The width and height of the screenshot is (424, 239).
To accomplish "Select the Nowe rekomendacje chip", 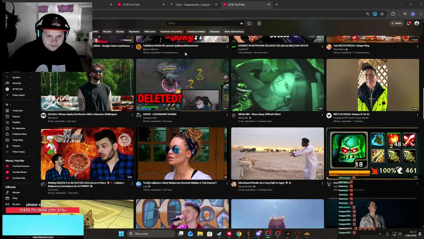I will click(x=234, y=32).
